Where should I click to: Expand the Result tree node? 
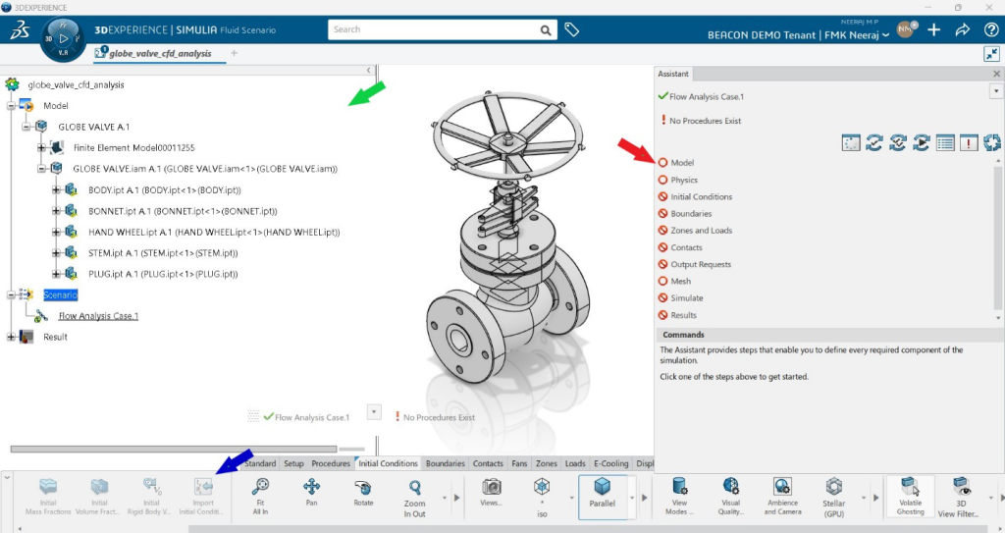click(11, 337)
